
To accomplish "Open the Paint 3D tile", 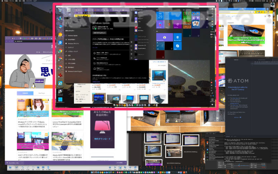I will pos(160,24).
